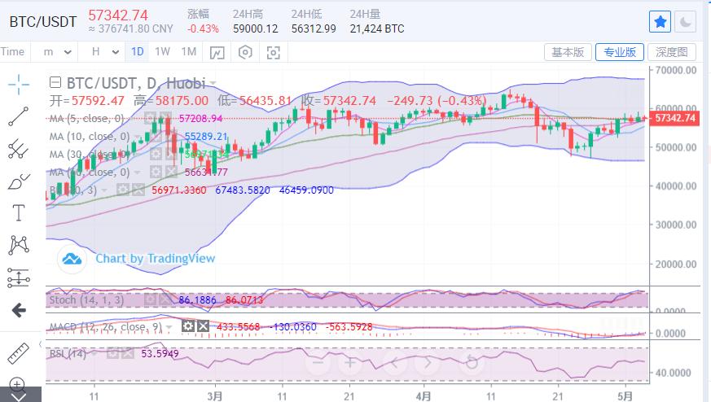
Task: Switch to 基本版 basic view
Action: [568, 53]
